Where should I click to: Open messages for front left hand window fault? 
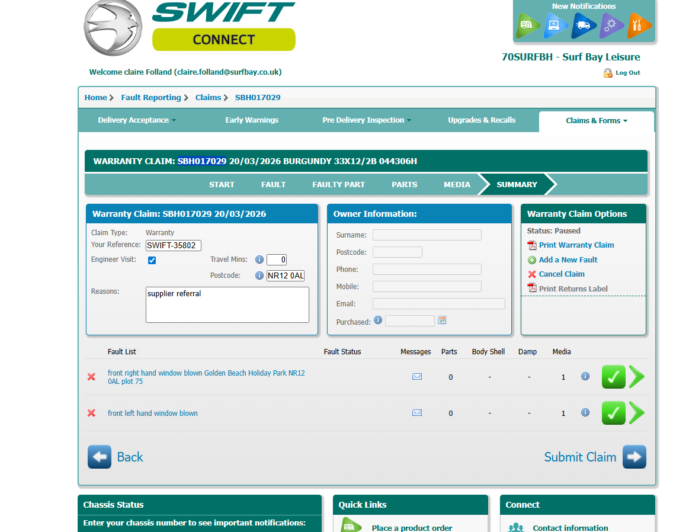click(x=416, y=413)
